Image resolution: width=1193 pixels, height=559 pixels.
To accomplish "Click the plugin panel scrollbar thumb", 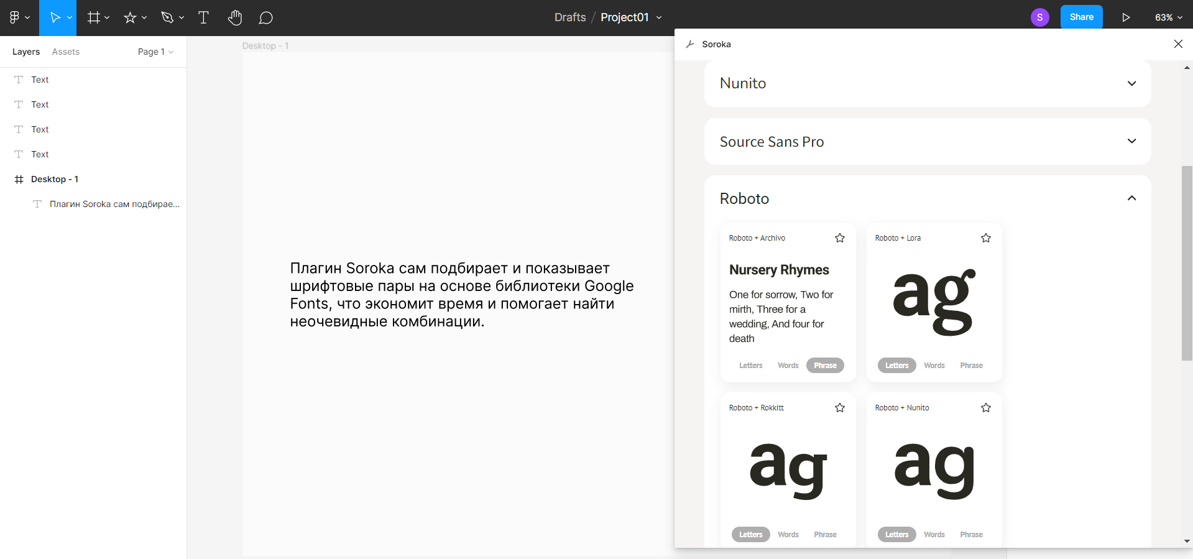I will click(x=1187, y=263).
